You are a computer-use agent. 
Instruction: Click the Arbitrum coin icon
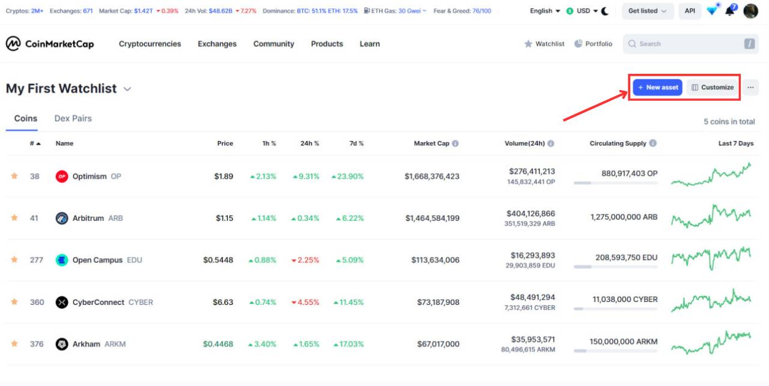coord(62,218)
